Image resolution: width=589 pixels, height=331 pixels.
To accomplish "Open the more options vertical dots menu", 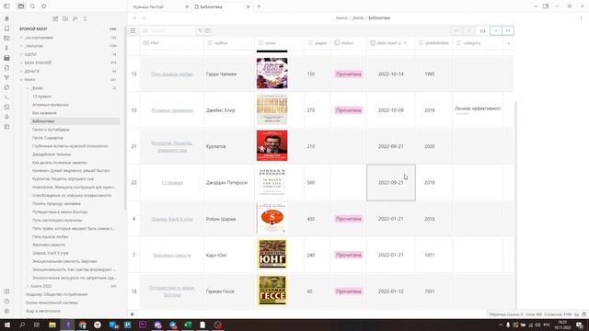I will [x=581, y=18].
